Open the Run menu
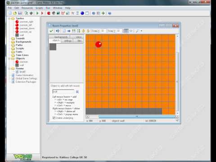 click(x=48, y=8)
